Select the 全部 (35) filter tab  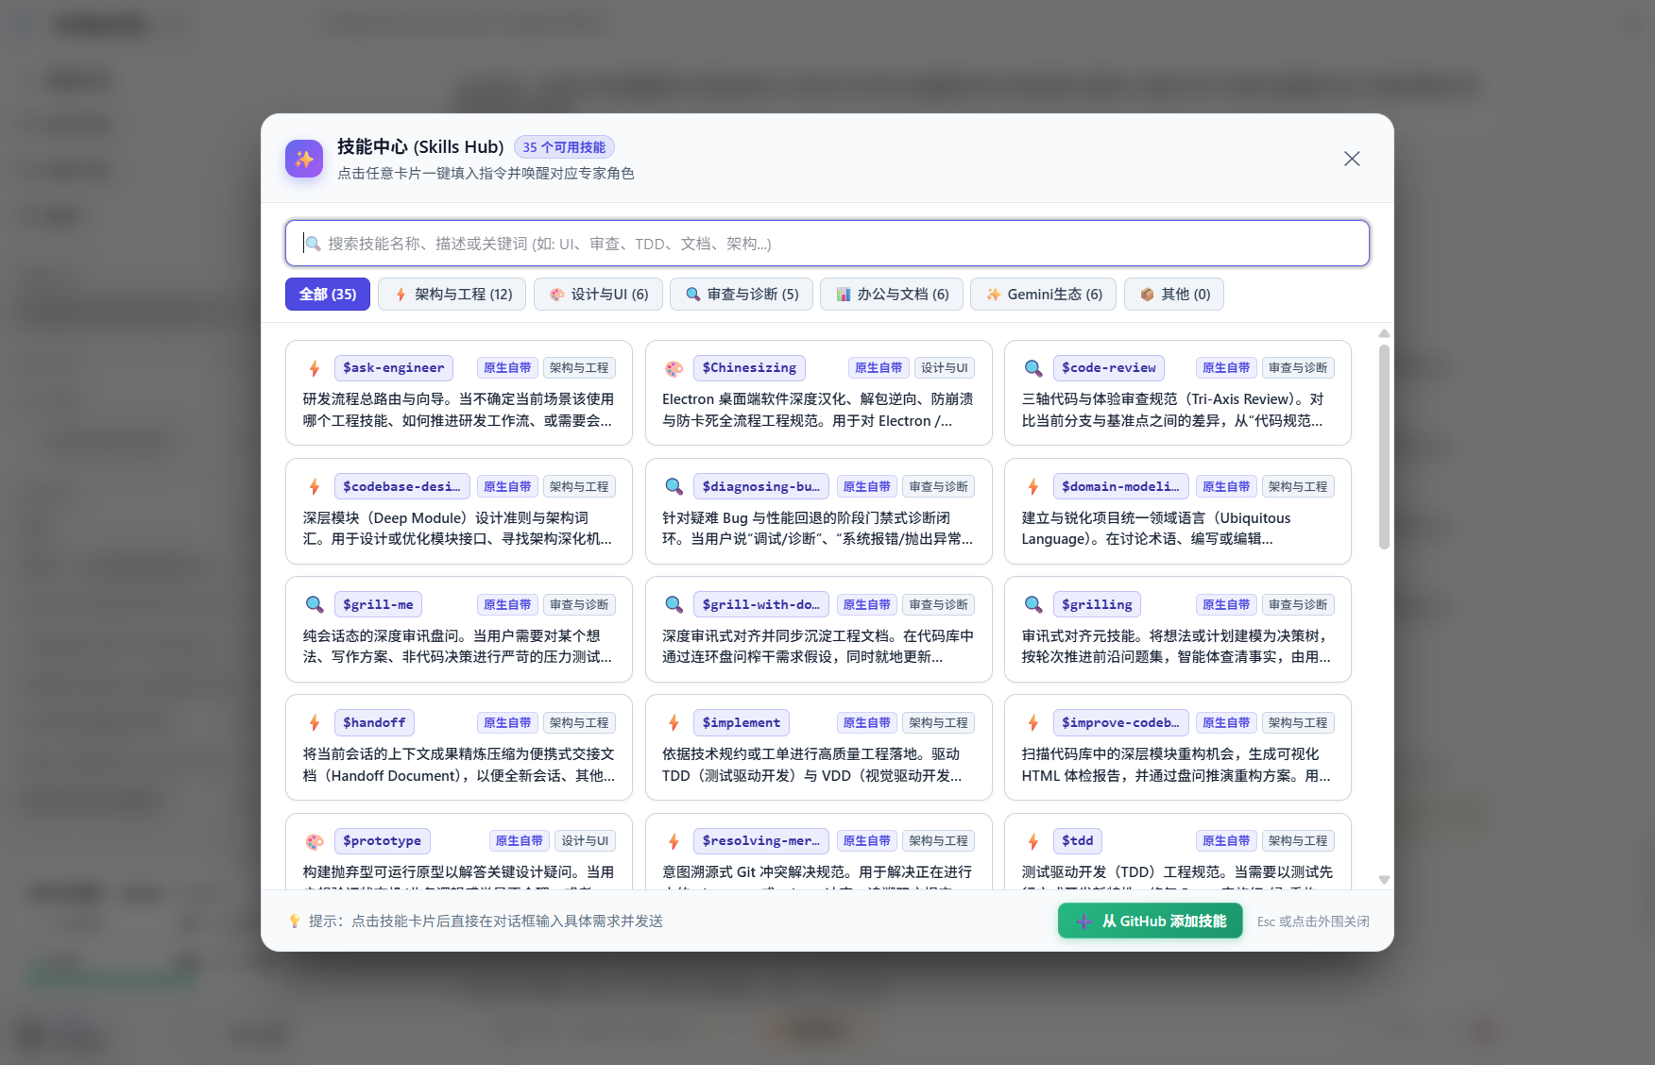[328, 295]
